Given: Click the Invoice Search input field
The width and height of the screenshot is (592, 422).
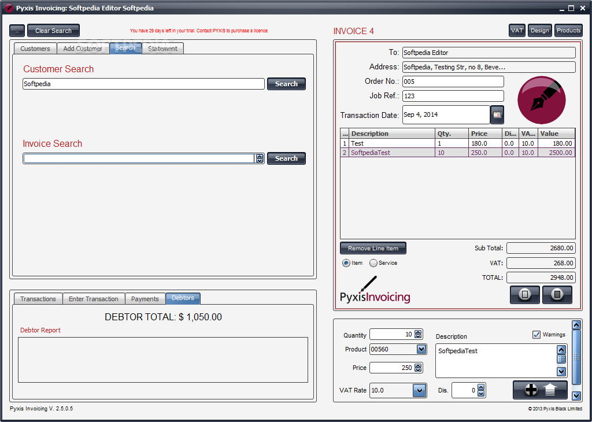Looking at the screenshot, I should [139, 158].
